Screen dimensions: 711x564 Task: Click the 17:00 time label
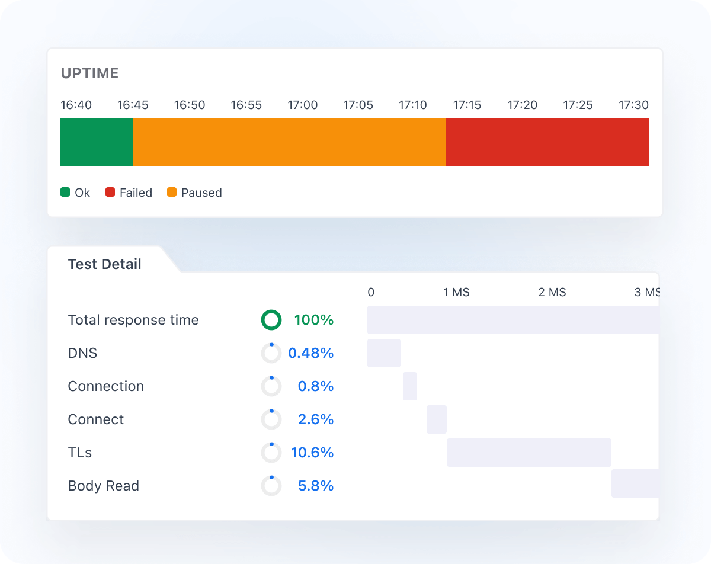point(303,105)
